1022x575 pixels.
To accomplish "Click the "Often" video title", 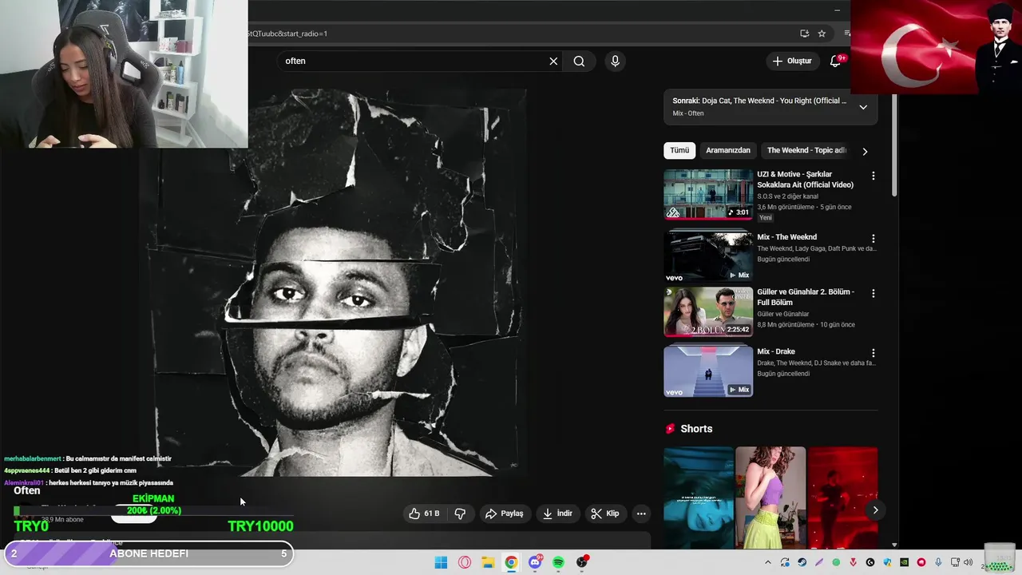I will 27,490.
